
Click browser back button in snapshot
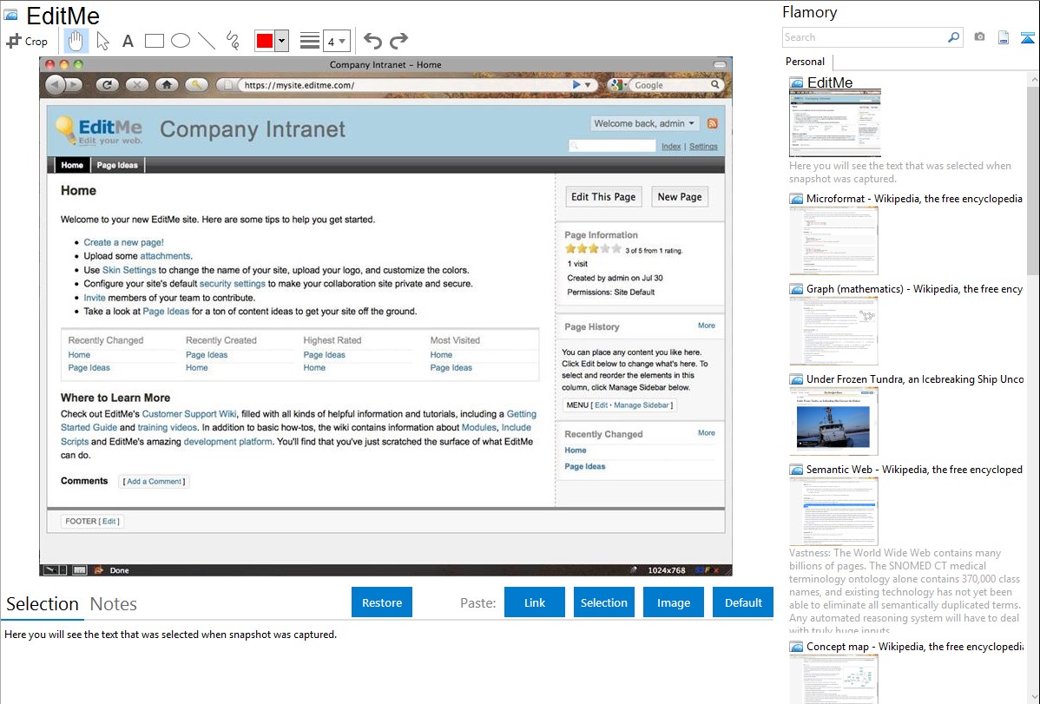56,85
